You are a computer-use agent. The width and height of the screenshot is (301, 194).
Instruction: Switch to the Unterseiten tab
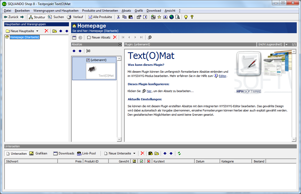16,153
